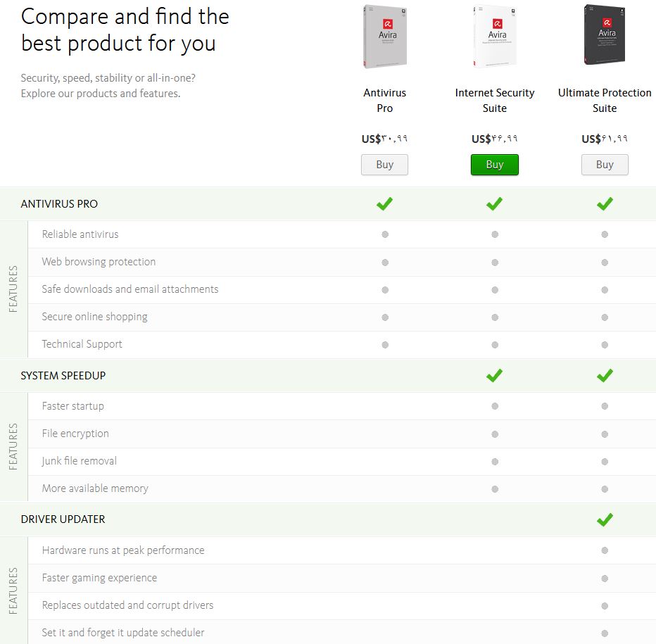Click Faster startup dot under Internet Security Suite
The height and width of the screenshot is (644, 656).
point(495,406)
